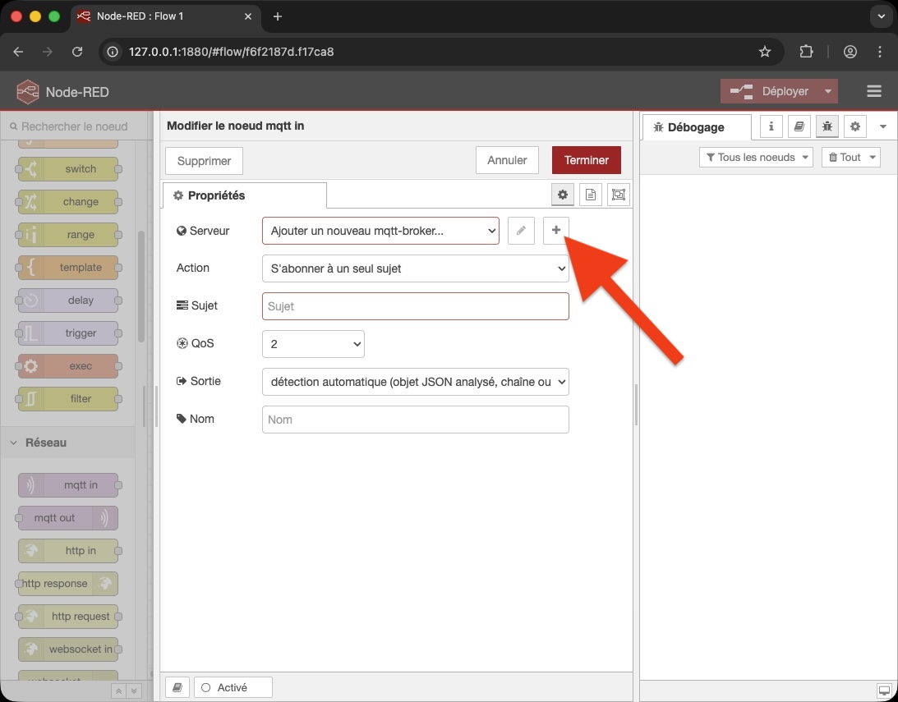Open the node appearance settings icon
Image resolution: width=898 pixels, height=702 pixels.
[618, 195]
